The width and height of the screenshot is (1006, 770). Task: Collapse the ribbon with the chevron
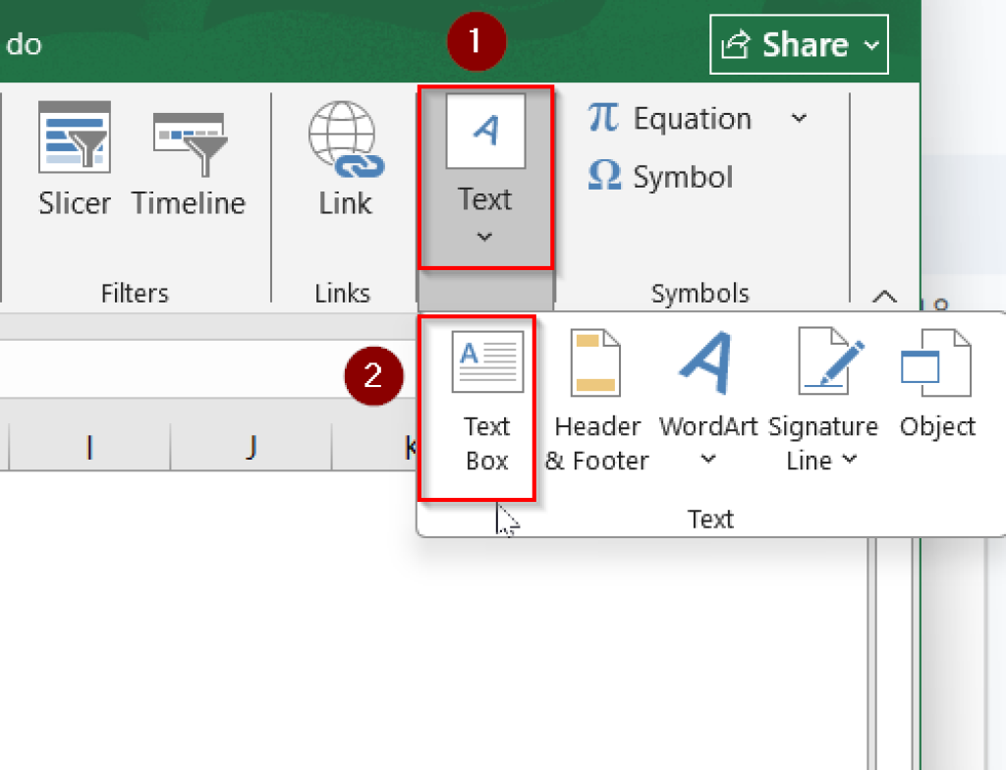pyautogui.click(x=883, y=295)
